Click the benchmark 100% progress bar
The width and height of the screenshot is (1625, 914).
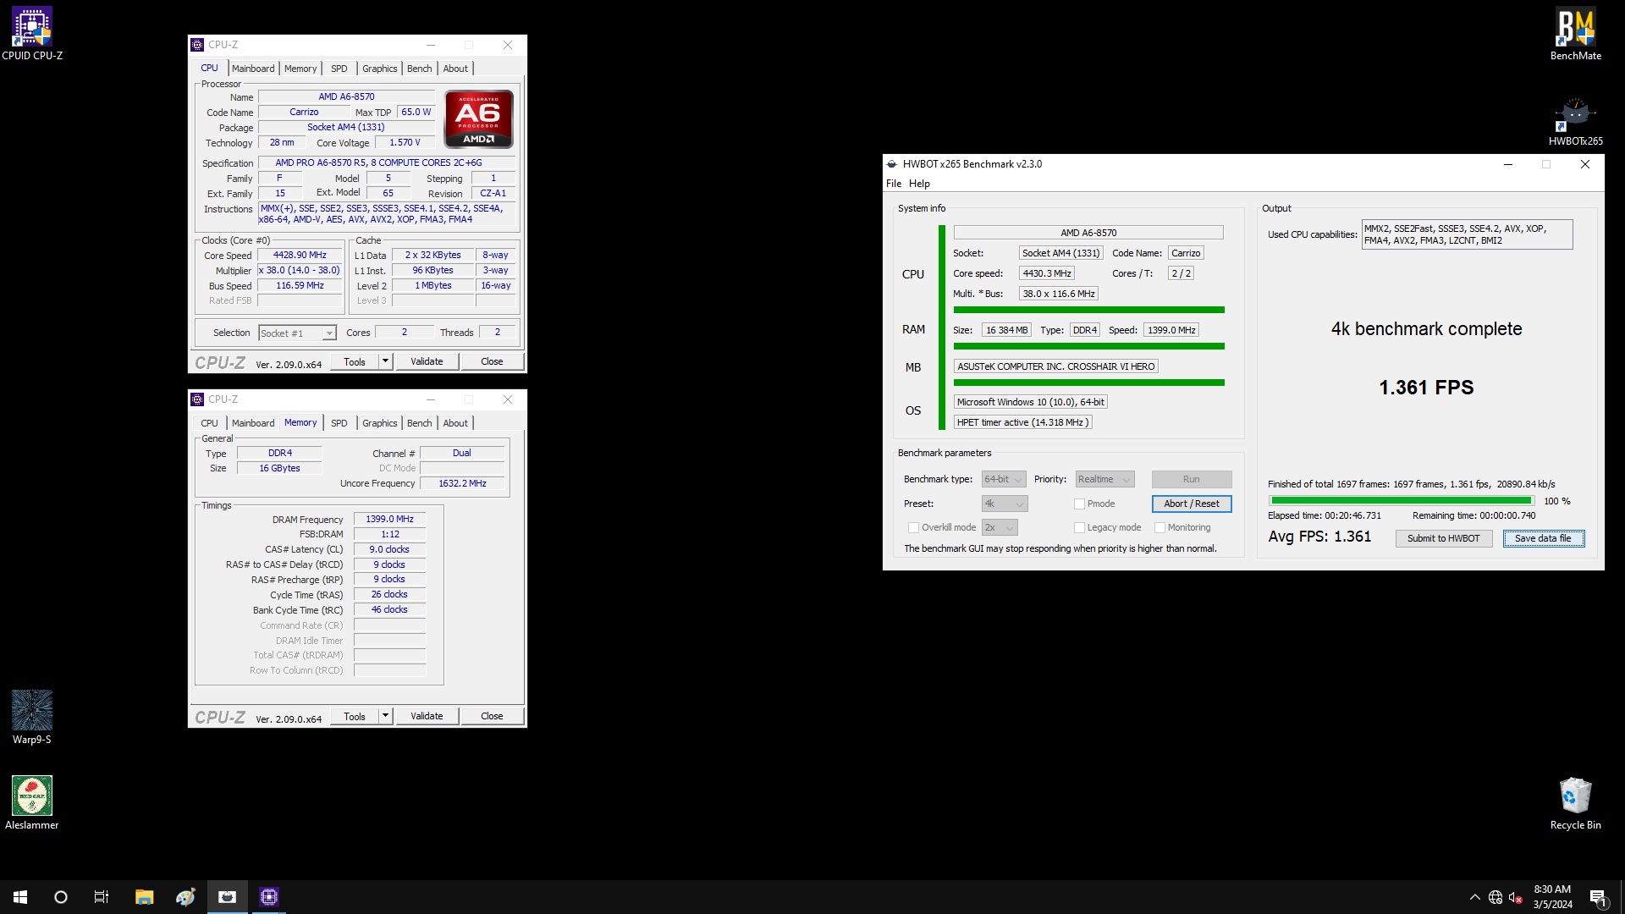click(x=1401, y=501)
